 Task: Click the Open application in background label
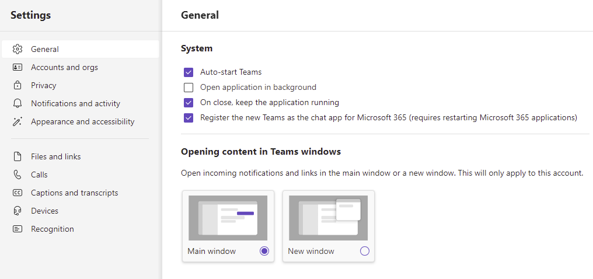coord(259,88)
